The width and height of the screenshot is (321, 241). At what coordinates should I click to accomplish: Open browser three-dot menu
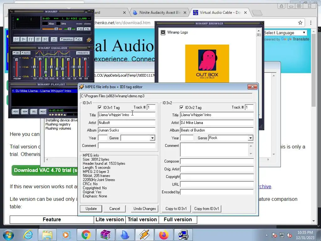[311, 23]
